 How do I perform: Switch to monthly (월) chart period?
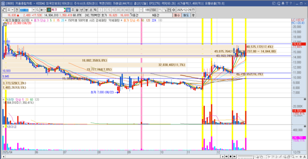click(77, 10)
